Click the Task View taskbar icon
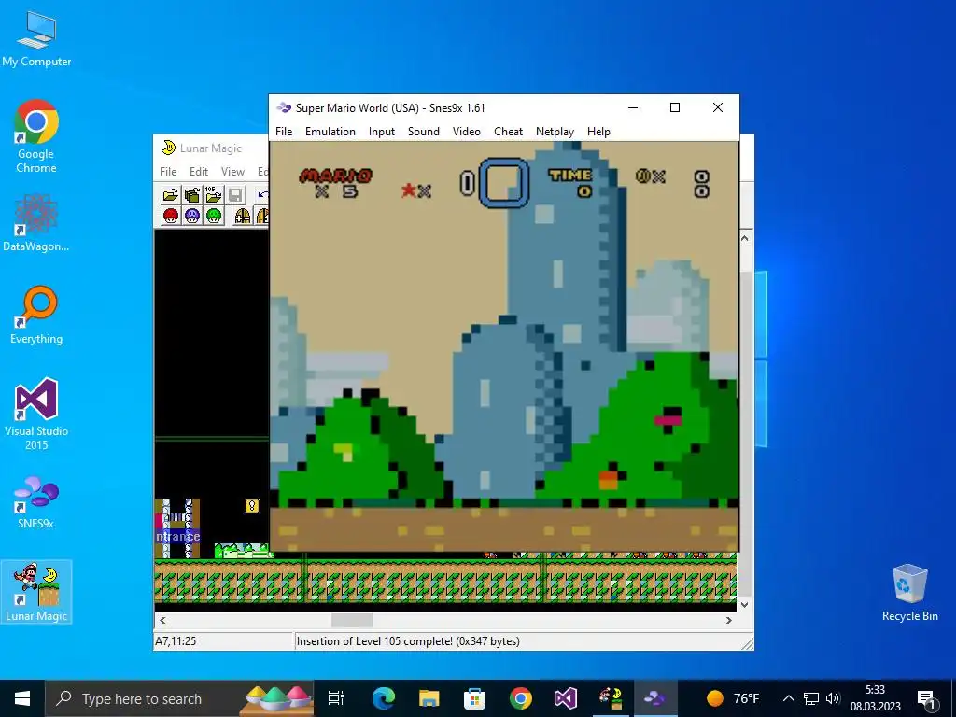The image size is (956, 717). [x=336, y=698]
